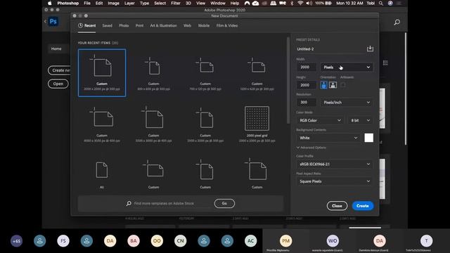Viewport: 450px width, 253px height.
Task: Click the BA participant avatar
Action: tap(134, 241)
